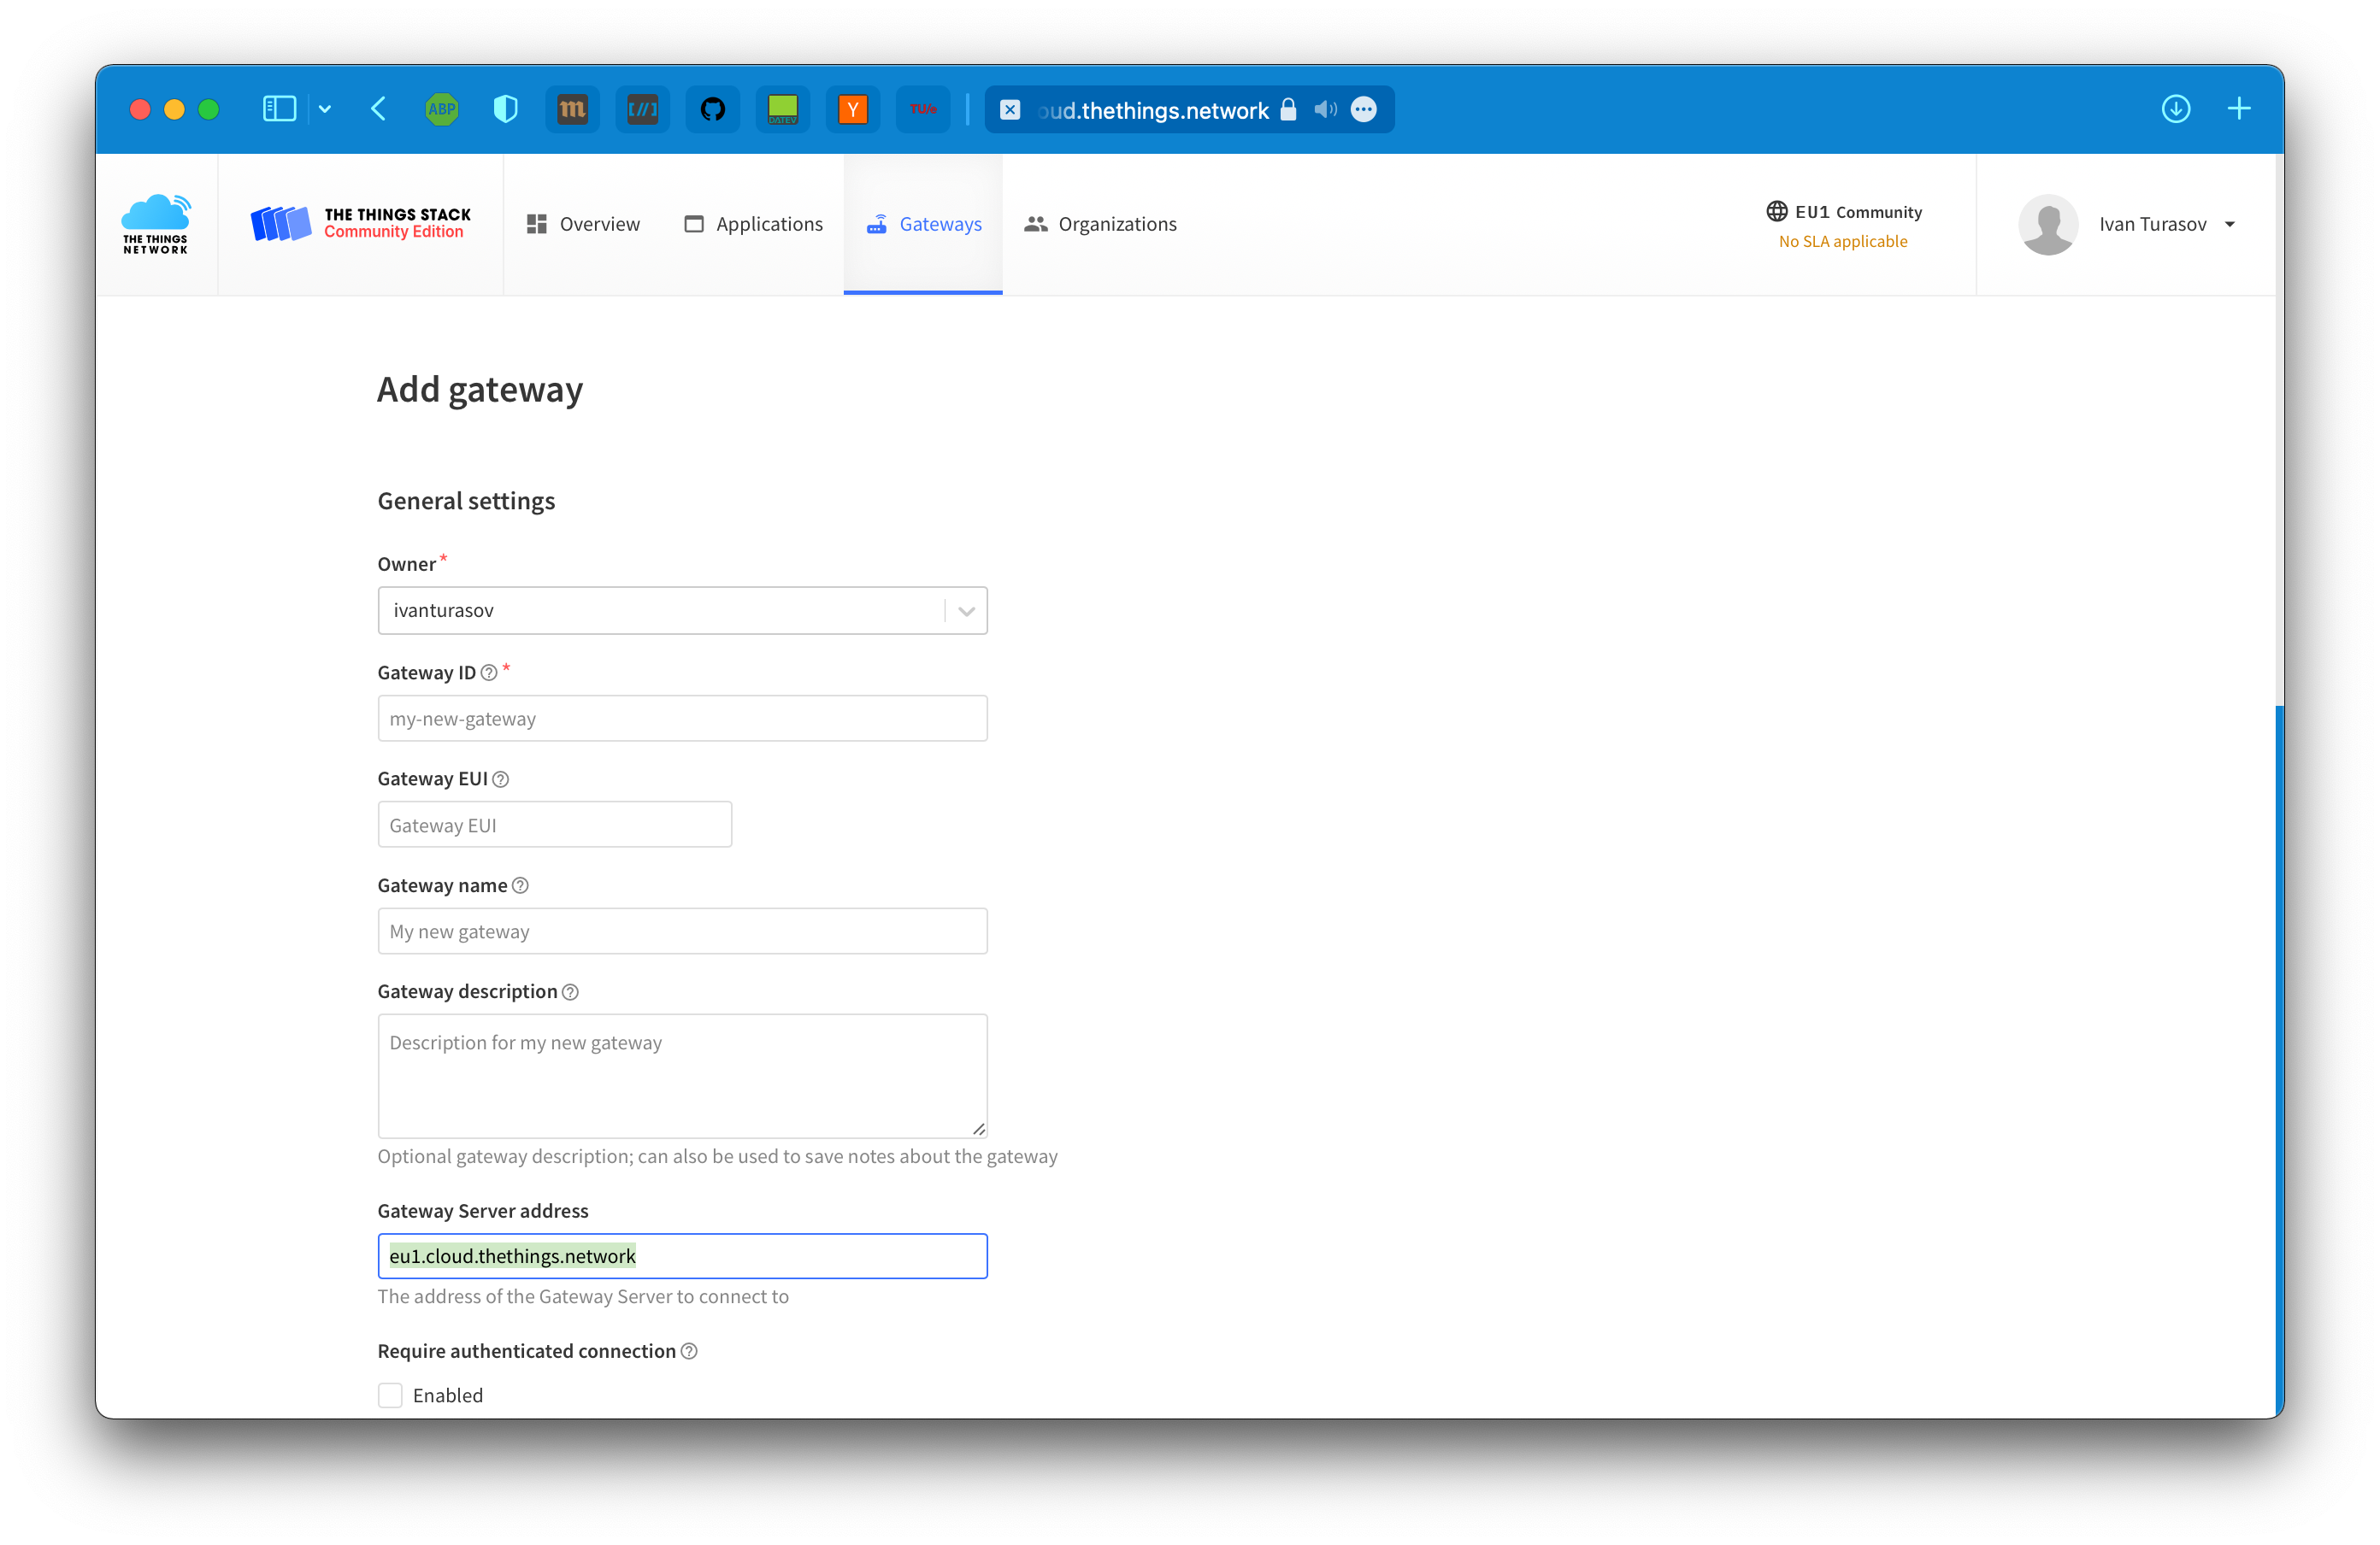
Task: Click the thethings.network address bar URL
Action: click(x=1153, y=110)
